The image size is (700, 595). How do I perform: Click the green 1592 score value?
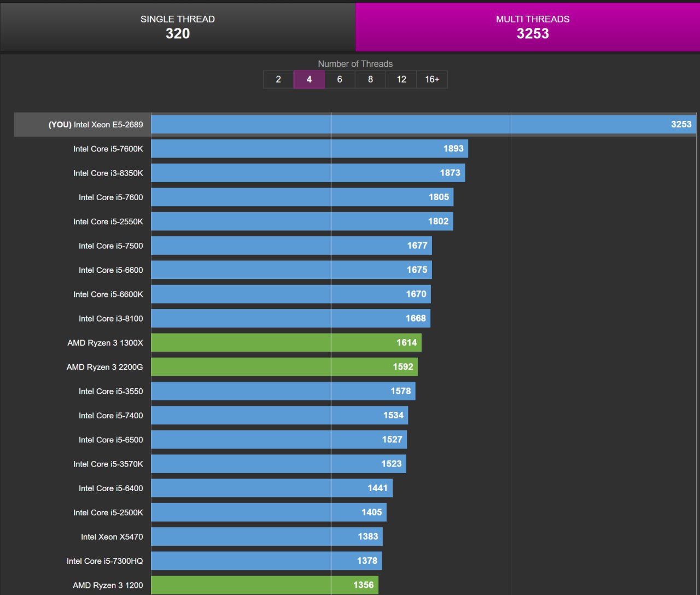coord(403,366)
